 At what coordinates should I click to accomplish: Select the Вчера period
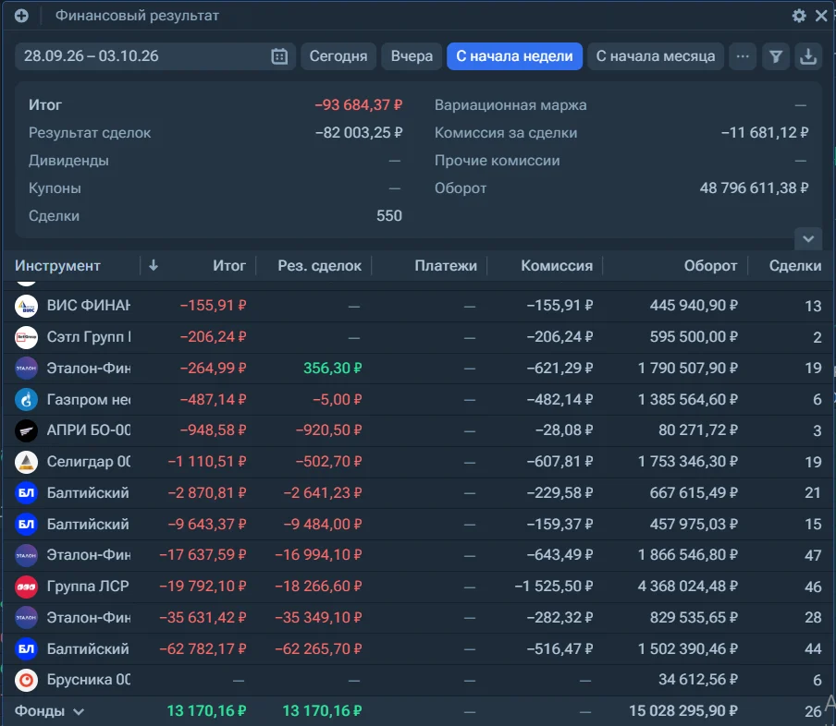(412, 56)
